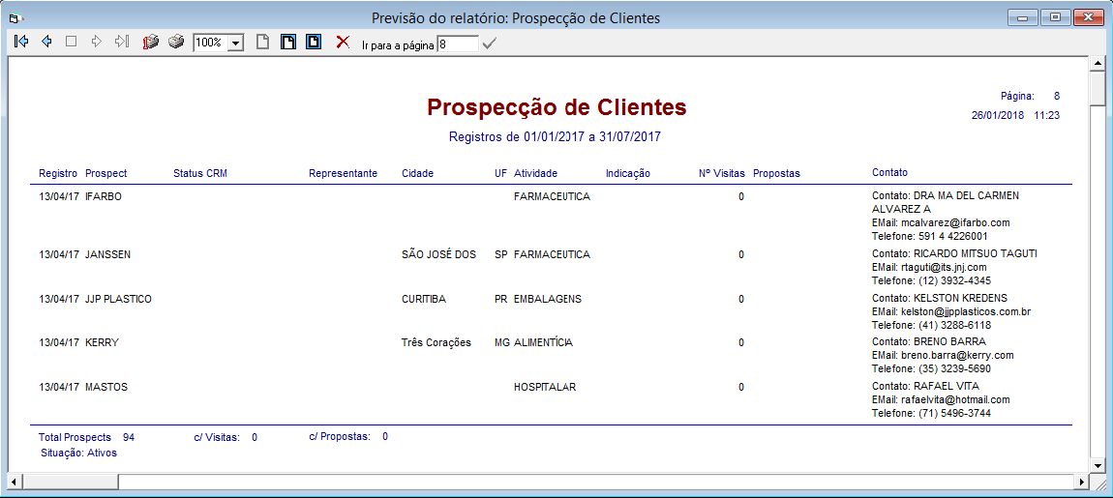Select the blue-framed page view icon
The width and height of the screenshot is (1113, 498).
point(313,43)
